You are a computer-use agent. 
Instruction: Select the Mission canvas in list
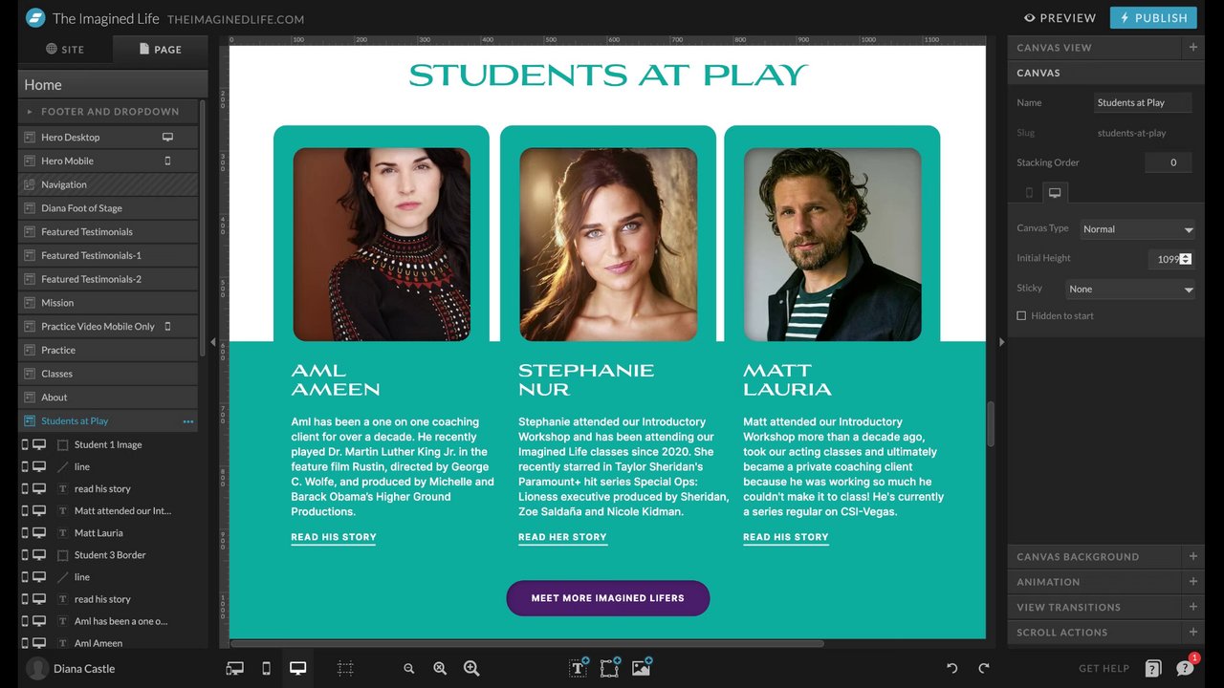click(x=108, y=303)
